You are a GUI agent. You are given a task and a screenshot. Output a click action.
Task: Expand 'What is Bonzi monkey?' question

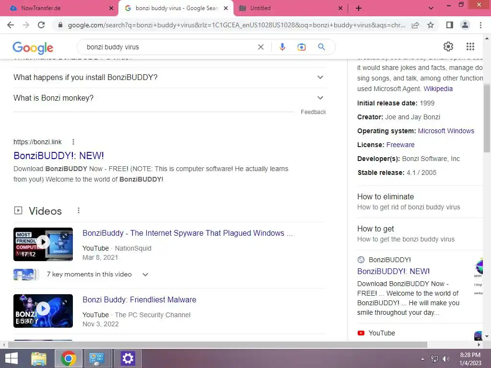click(x=169, y=98)
